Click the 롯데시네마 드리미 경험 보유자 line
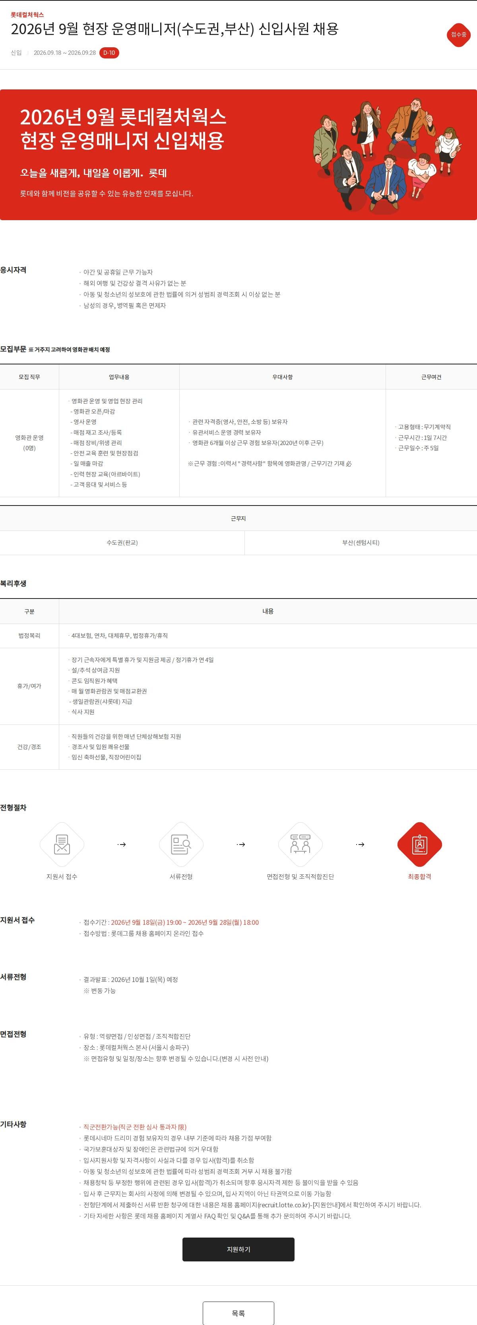 178,1138
